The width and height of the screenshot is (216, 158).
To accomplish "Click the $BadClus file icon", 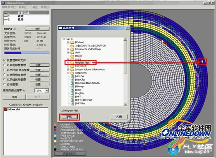I will (x=72, y=80).
